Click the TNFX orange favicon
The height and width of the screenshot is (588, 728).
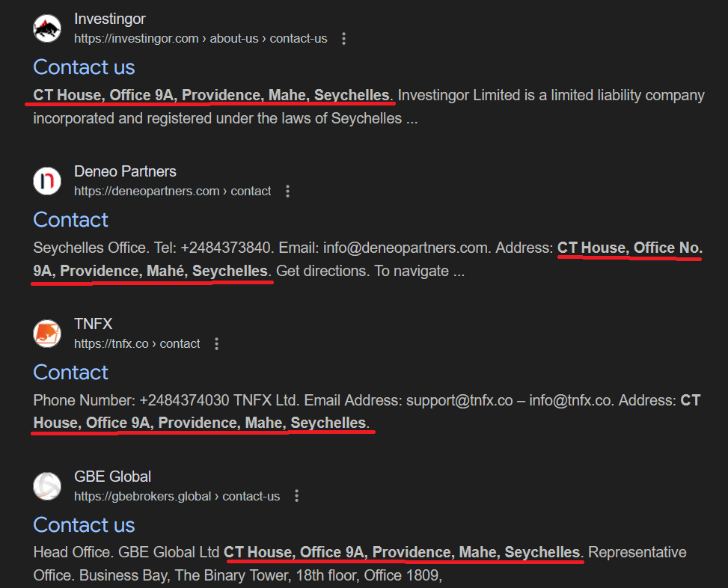click(47, 333)
